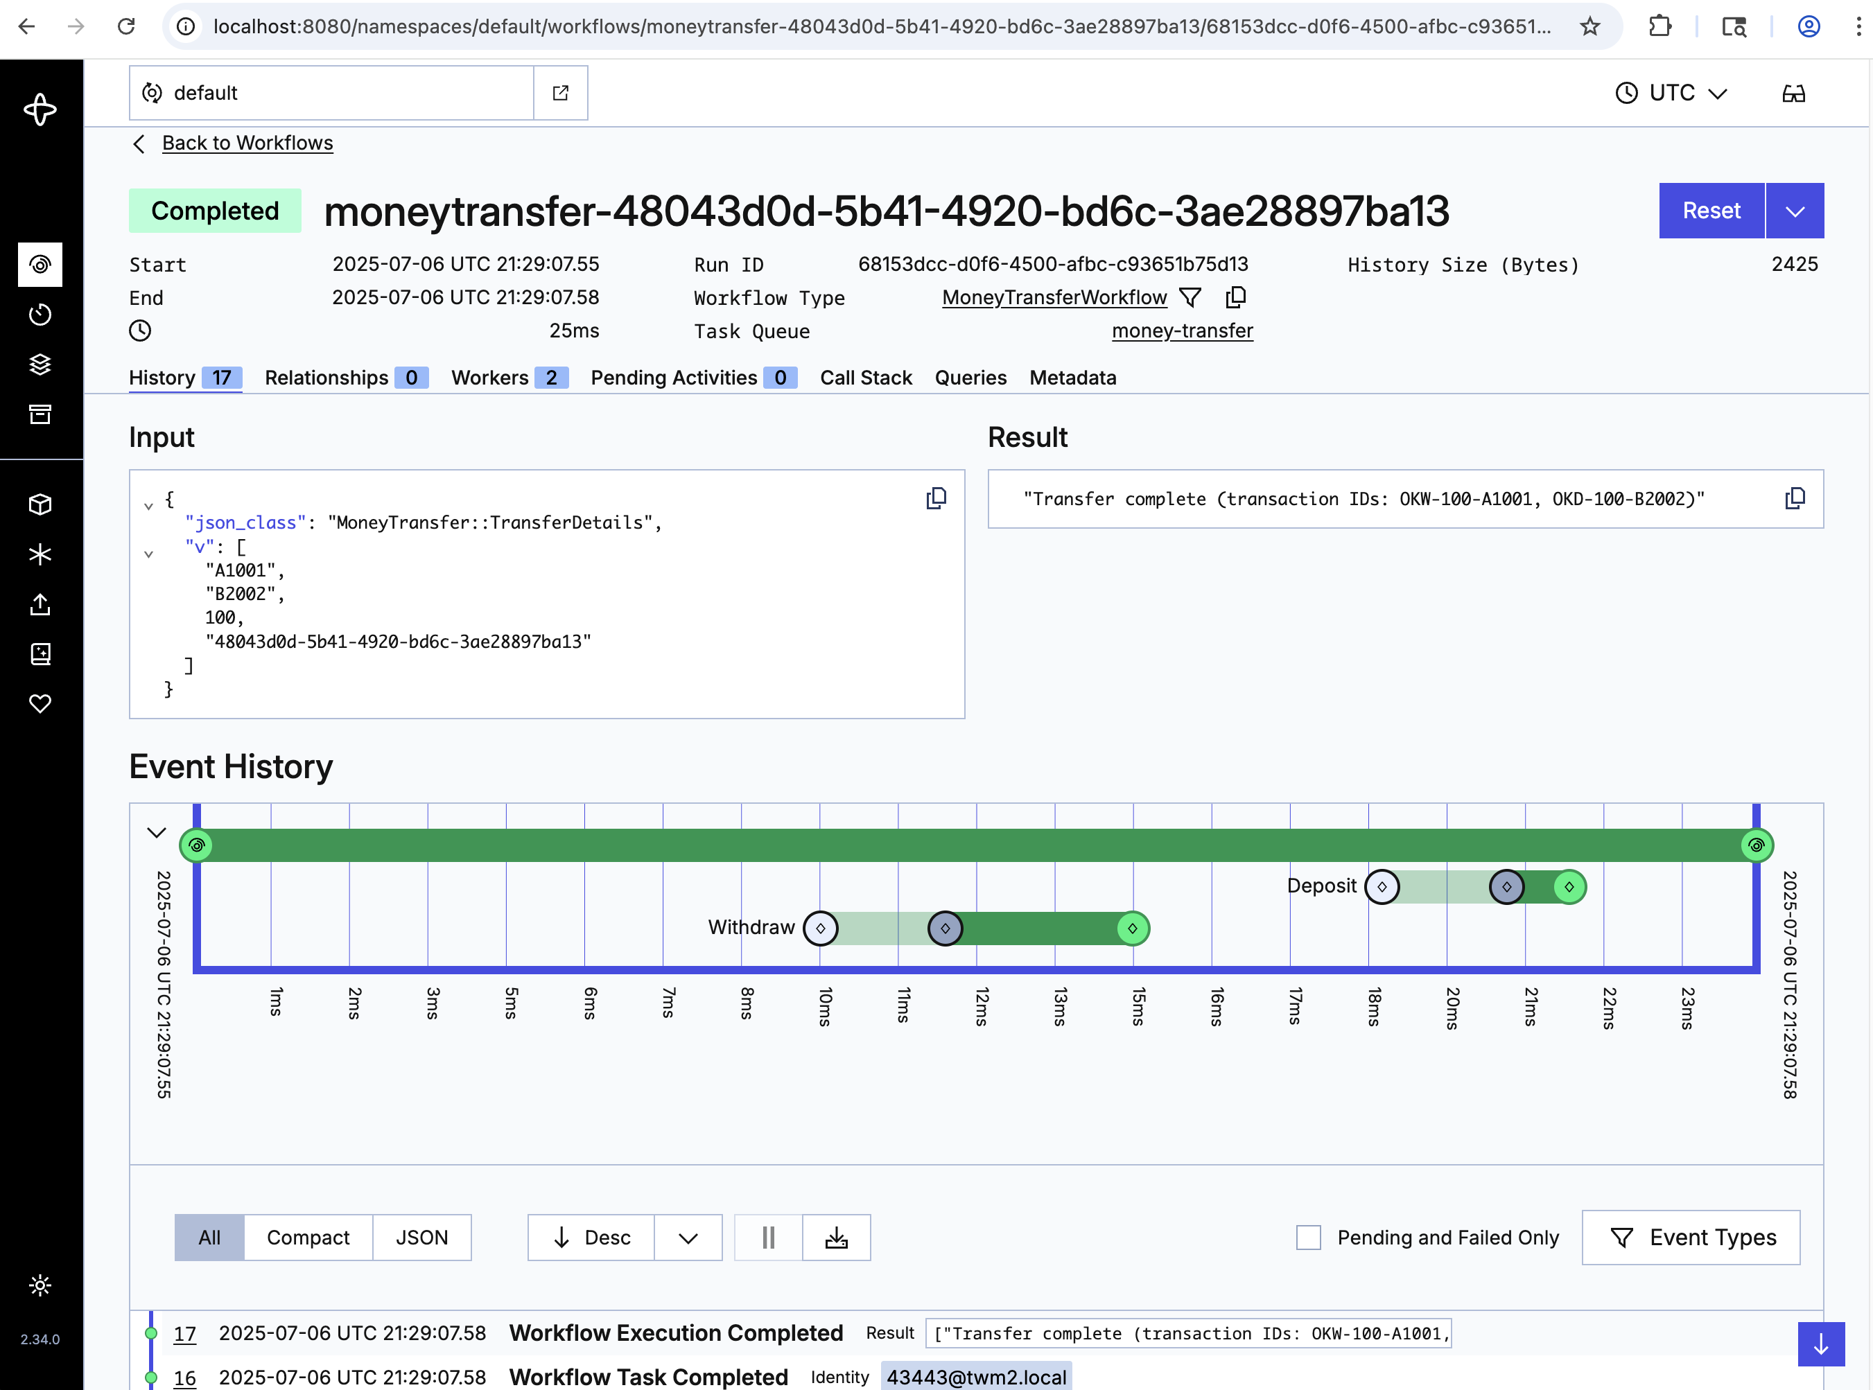Open the Call Stack tab
The width and height of the screenshot is (1873, 1390).
click(x=865, y=378)
